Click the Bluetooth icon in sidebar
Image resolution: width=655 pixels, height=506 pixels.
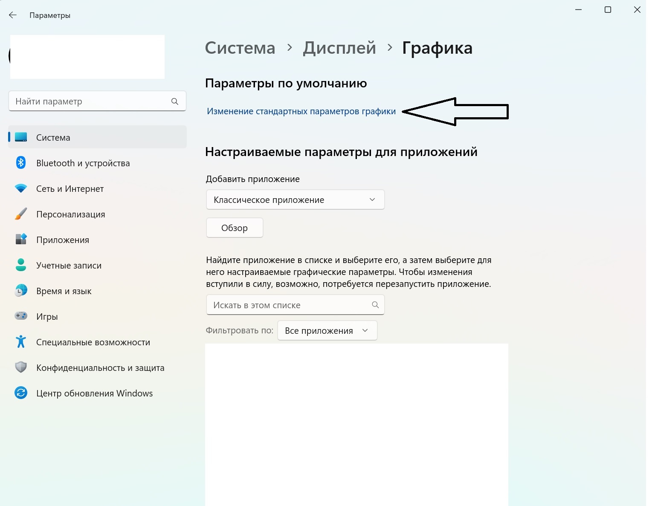[x=21, y=163]
